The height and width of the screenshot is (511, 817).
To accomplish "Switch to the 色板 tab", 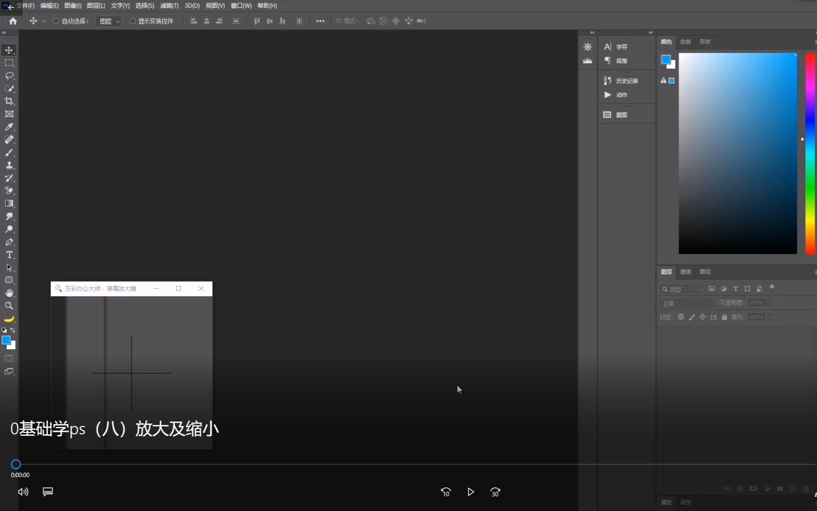I will [685, 42].
